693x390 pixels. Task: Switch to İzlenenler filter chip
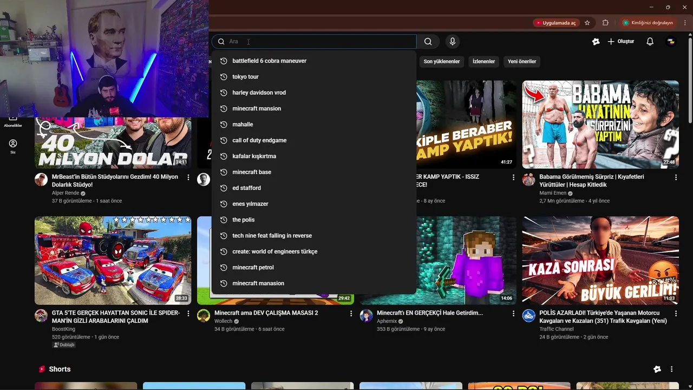coord(483,61)
